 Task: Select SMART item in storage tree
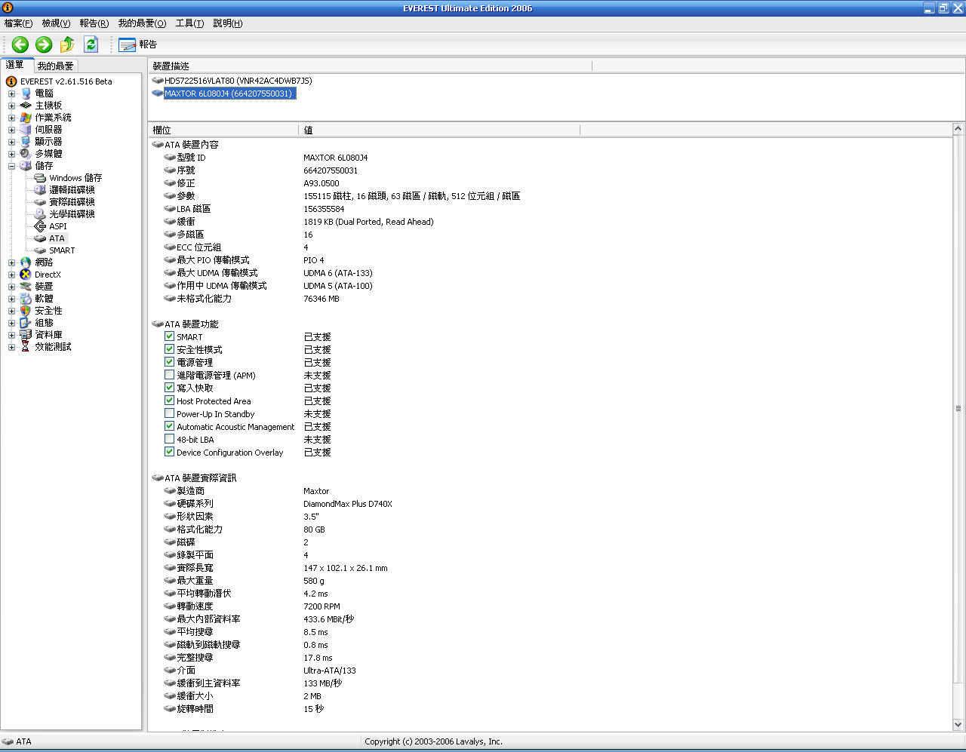pos(62,250)
